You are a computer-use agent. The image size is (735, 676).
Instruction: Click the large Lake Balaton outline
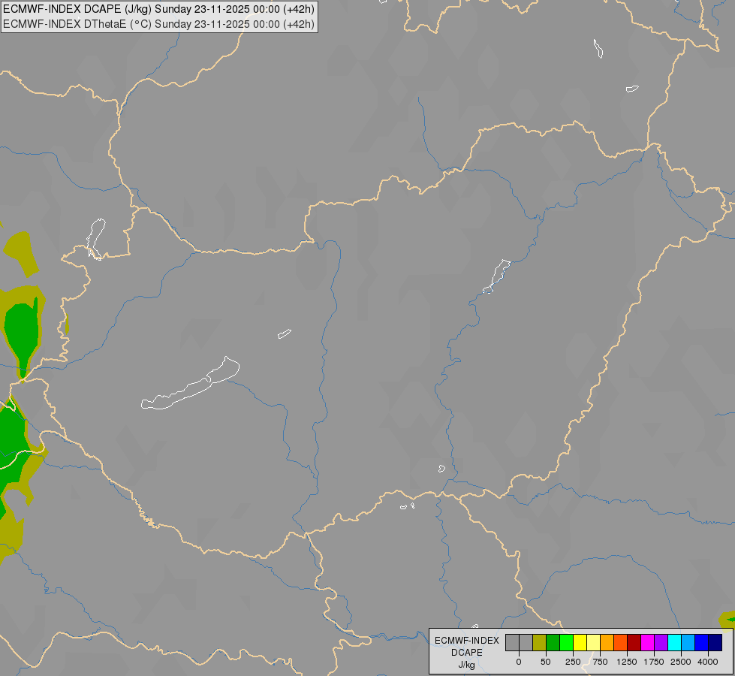click(x=190, y=383)
